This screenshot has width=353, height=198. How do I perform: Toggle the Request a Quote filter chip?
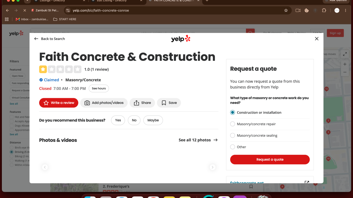pyautogui.click(x=20, y=90)
